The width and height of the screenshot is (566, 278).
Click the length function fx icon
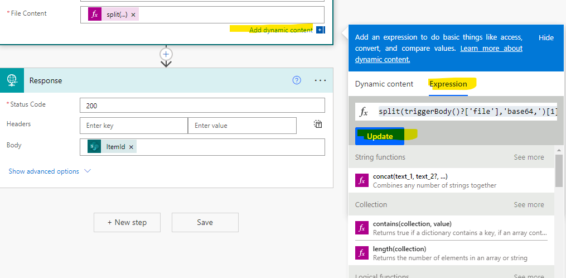click(x=362, y=253)
